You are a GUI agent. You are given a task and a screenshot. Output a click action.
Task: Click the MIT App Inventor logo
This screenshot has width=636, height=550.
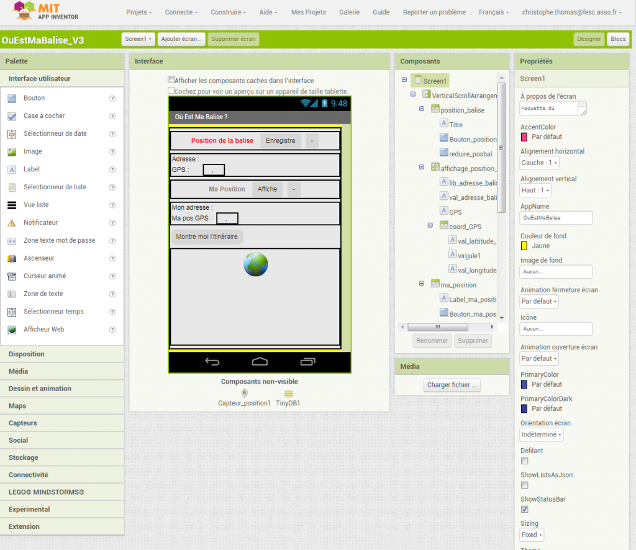pos(45,11)
